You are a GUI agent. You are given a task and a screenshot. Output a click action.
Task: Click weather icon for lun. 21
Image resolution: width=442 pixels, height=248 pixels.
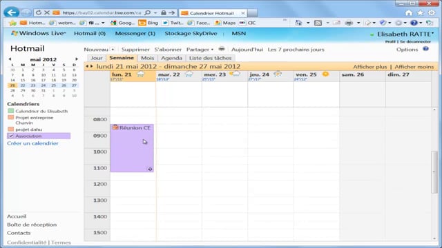click(140, 74)
